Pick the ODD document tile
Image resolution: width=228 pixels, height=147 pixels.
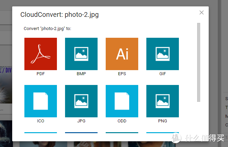pos(122,101)
